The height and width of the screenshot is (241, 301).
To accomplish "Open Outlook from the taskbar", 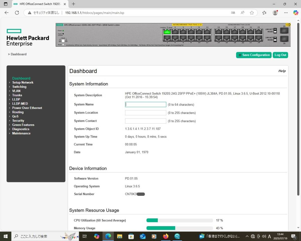I will click(143, 236).
